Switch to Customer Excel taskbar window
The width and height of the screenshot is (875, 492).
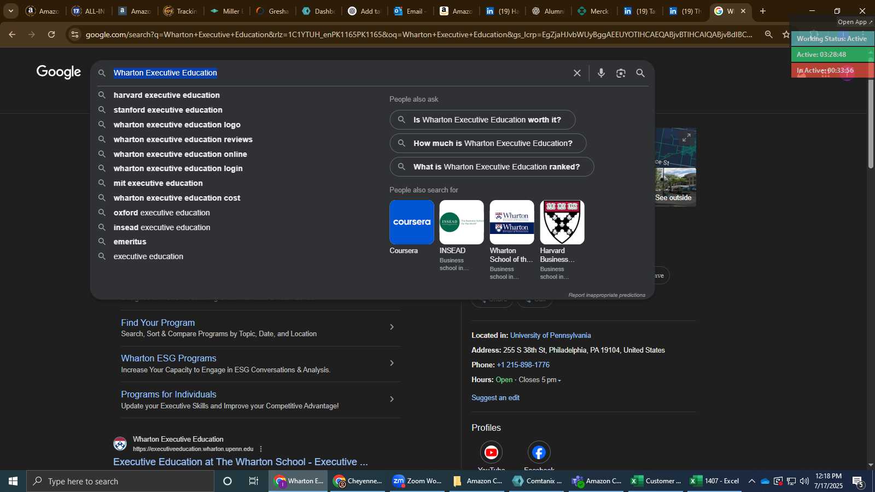[x=656, y=481]
